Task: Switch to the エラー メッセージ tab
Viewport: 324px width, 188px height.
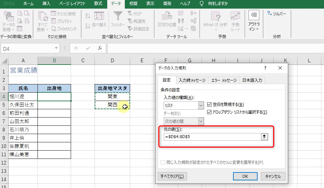Action: tap(224, 80)
